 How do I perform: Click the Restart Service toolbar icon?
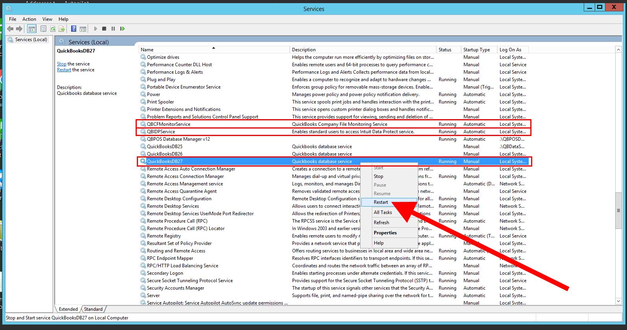(123, 29)
